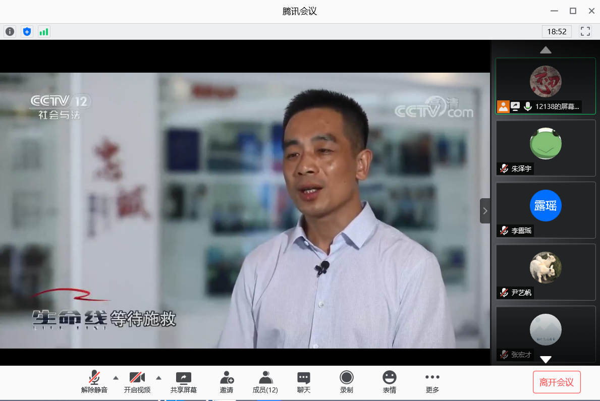600x401 pixels.
Task: Open the 聊天 chat panel
Action: pyautogui.click(x=303, y=382)
